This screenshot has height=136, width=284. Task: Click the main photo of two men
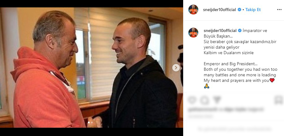(92, 68)
